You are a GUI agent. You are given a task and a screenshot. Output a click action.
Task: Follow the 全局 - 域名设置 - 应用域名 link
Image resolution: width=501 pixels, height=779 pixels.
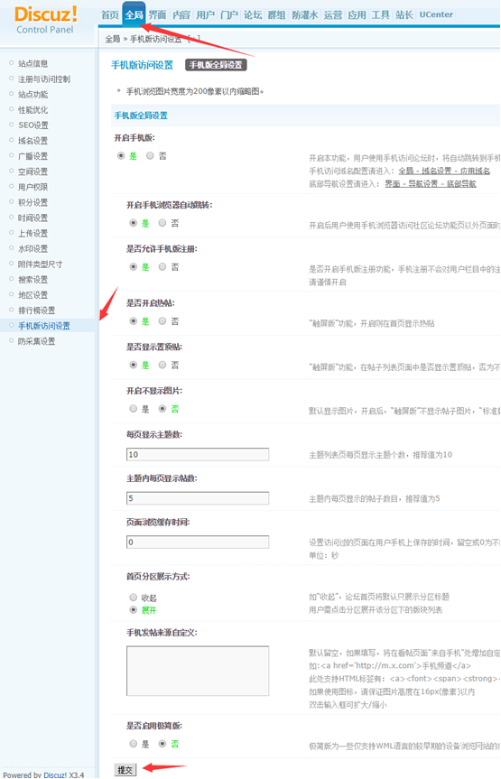tap(444, 171)
